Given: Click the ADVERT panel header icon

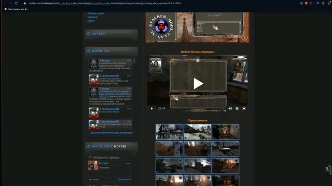Looking at the screenshot, I should (x=89, y=34).
